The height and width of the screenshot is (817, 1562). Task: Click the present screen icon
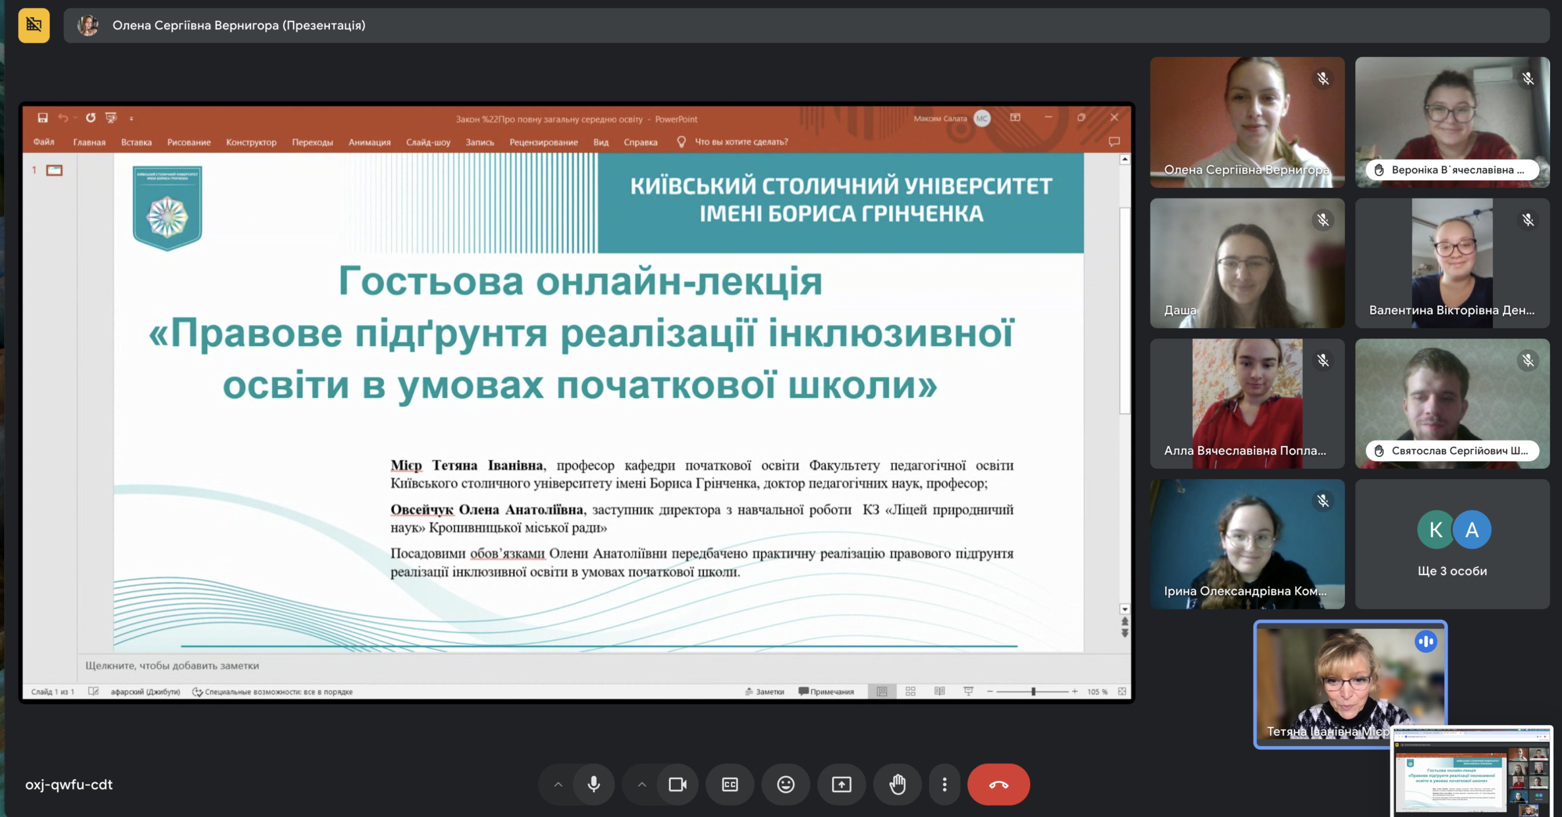click(841, 784)
